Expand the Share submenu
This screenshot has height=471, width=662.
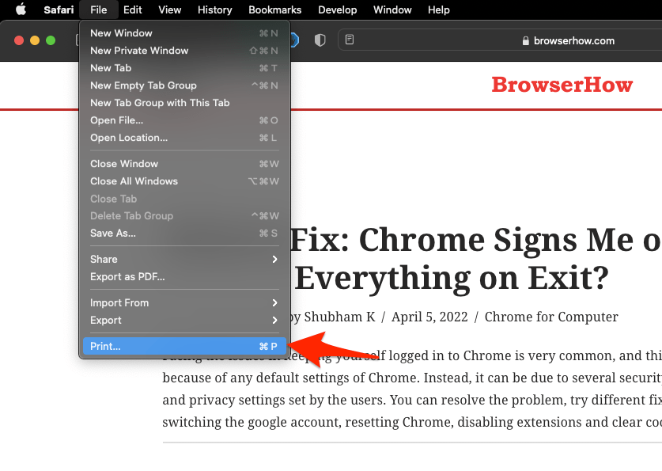pos(184,259)
